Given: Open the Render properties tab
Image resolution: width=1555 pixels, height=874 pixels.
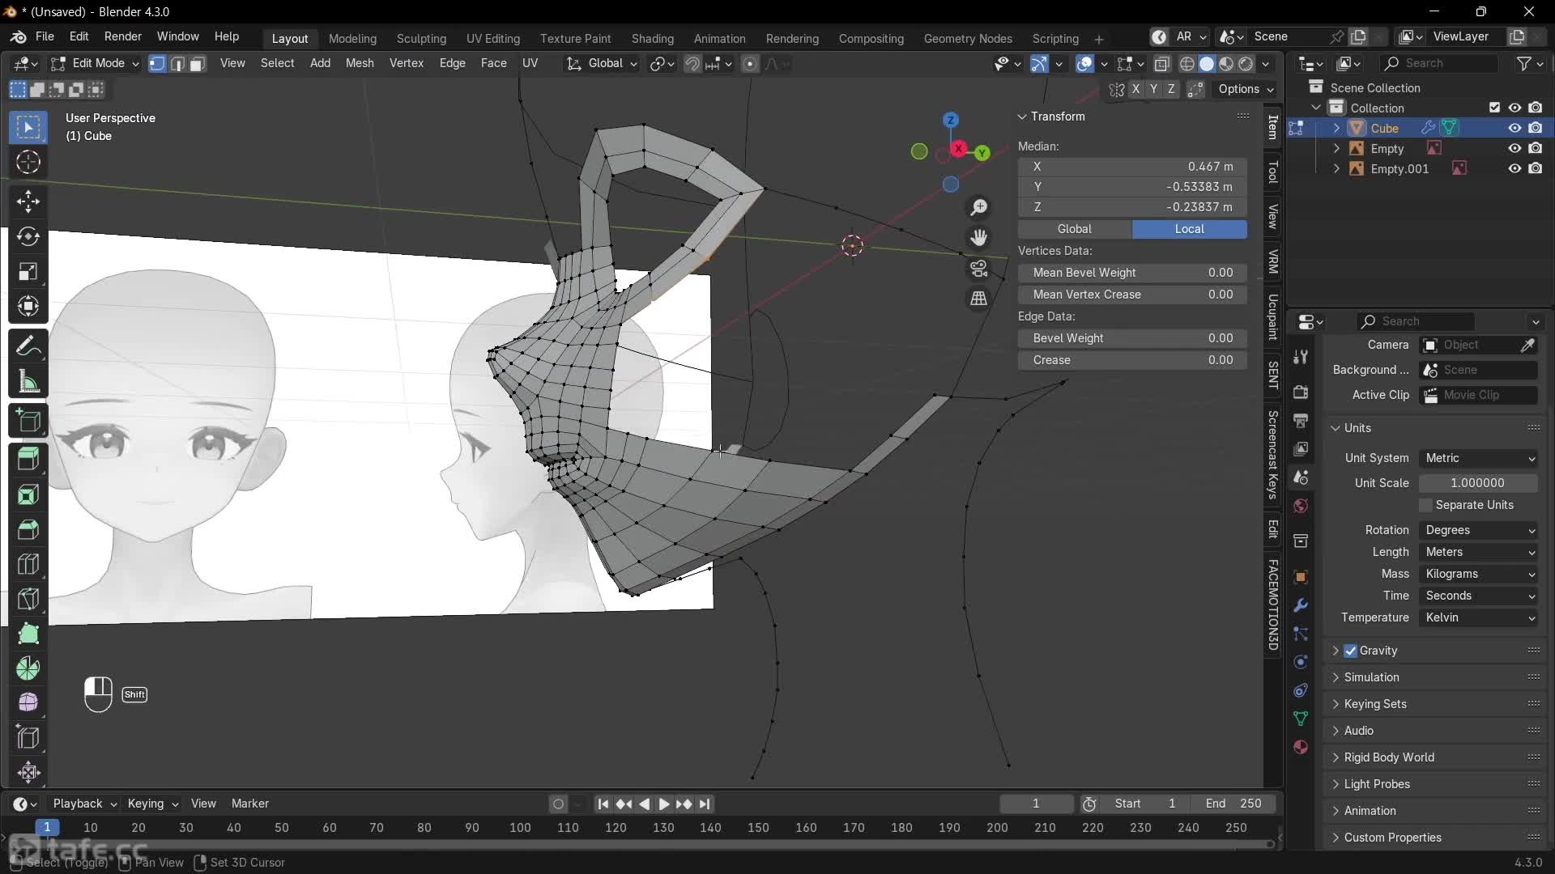Looking at the screenshot, I should [1302, 392].
